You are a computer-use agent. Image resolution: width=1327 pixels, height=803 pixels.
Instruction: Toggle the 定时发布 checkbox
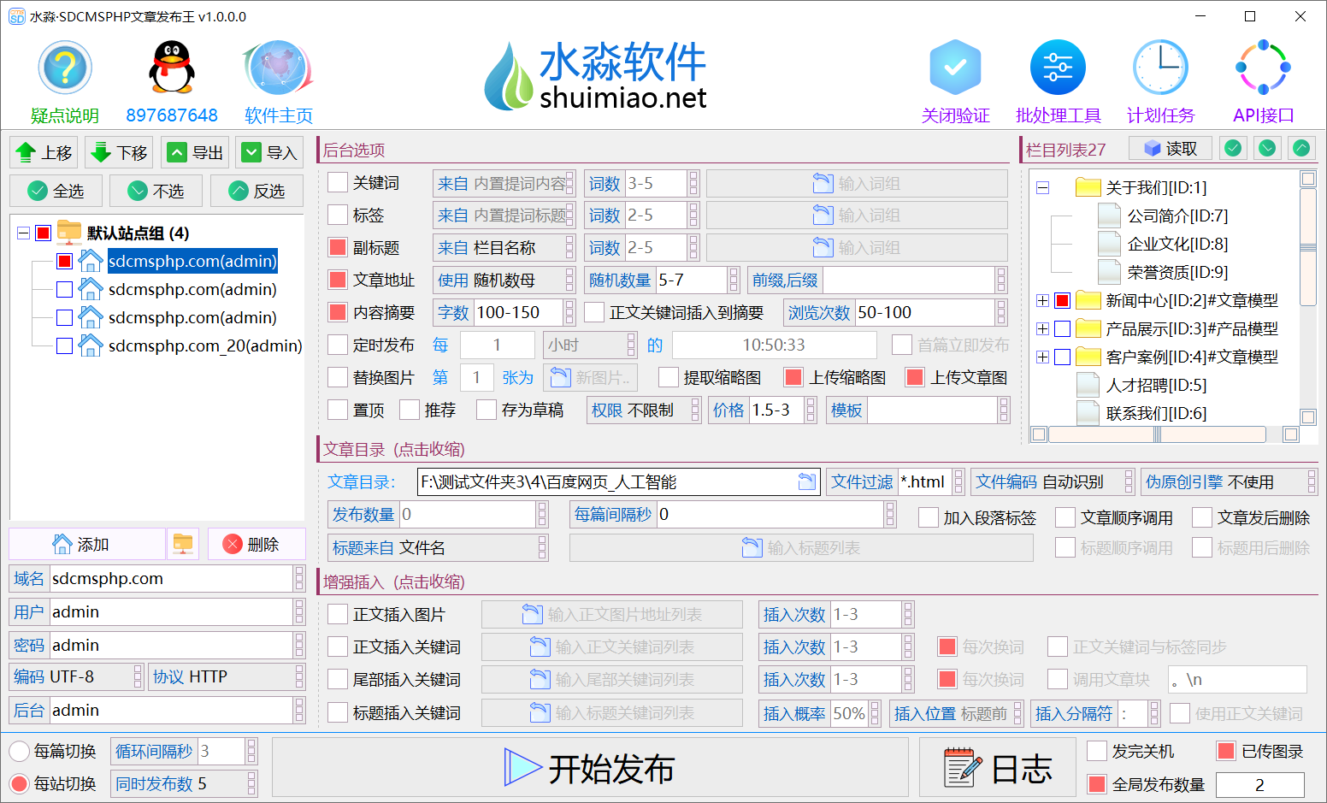[x=338, y=345]
